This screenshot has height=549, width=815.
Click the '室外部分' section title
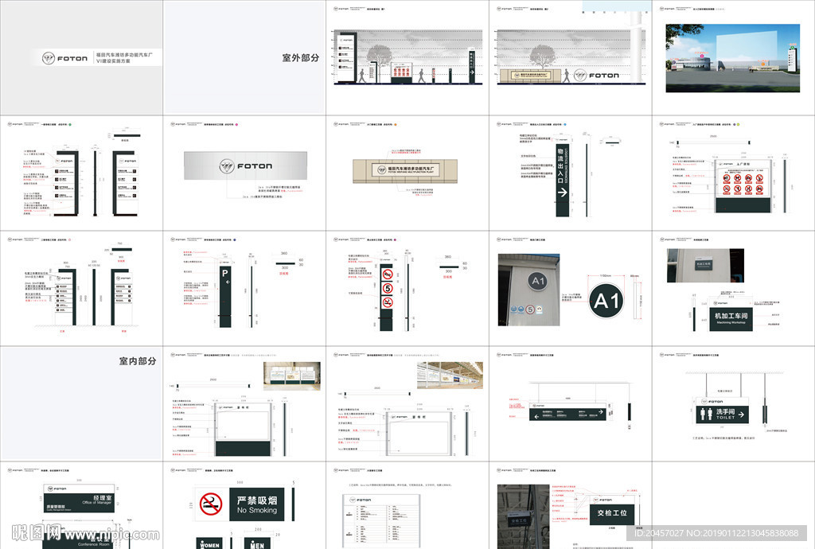300,57
